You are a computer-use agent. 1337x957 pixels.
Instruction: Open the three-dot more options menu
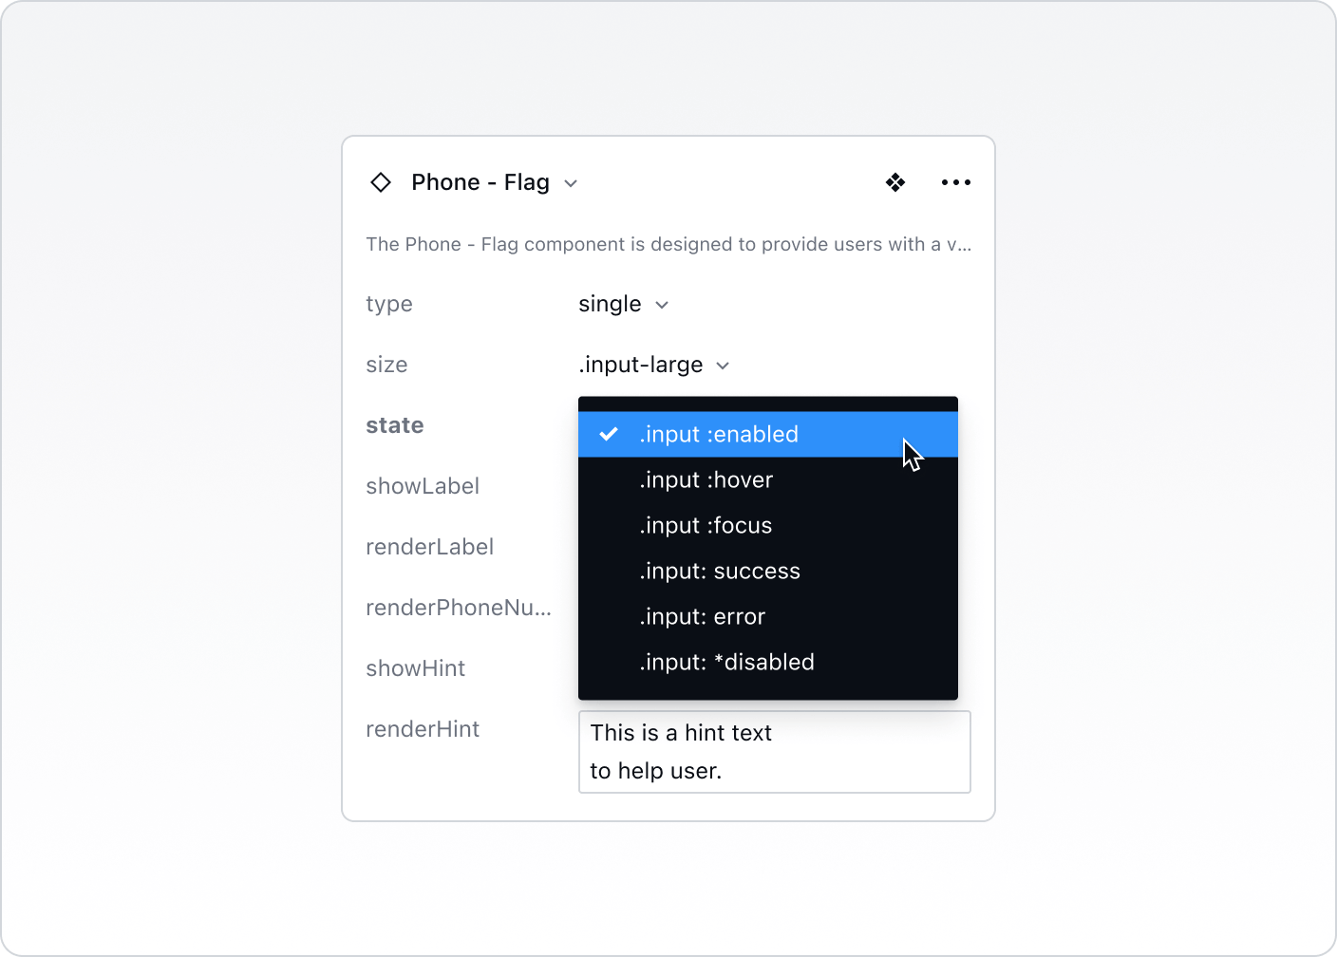point(955,182)
